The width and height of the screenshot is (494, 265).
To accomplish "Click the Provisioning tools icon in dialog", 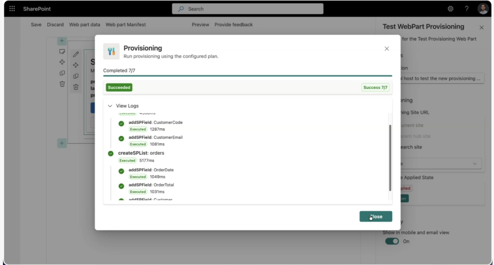I will 111,51.
